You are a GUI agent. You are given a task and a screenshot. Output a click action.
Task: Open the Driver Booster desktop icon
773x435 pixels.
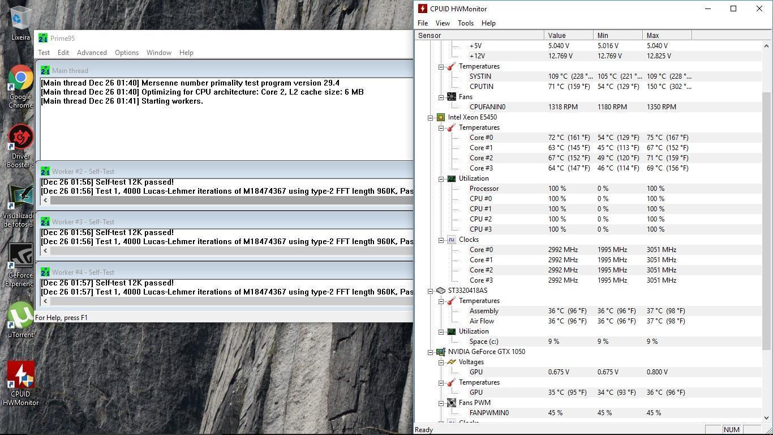pos(20,146)
